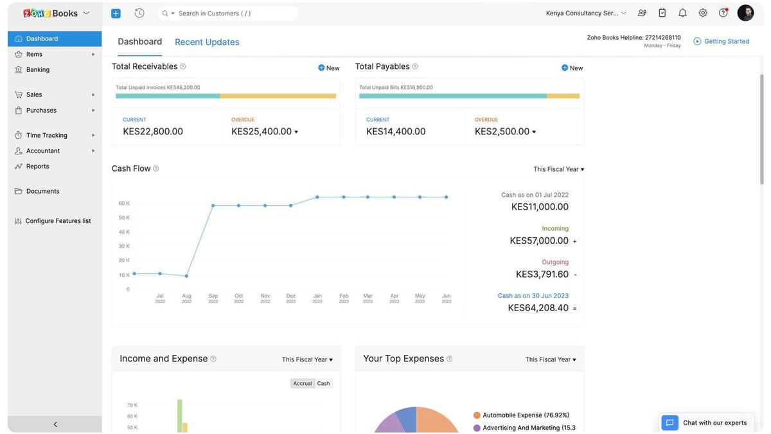Viewport: 771px width, 434px height.
Task: Open the search category dropdown
Action: coord(169,14)
